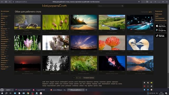Viewport: 169px width, 95px height.
Task: Open the browser downloads icon
Action: coord(151,2)
